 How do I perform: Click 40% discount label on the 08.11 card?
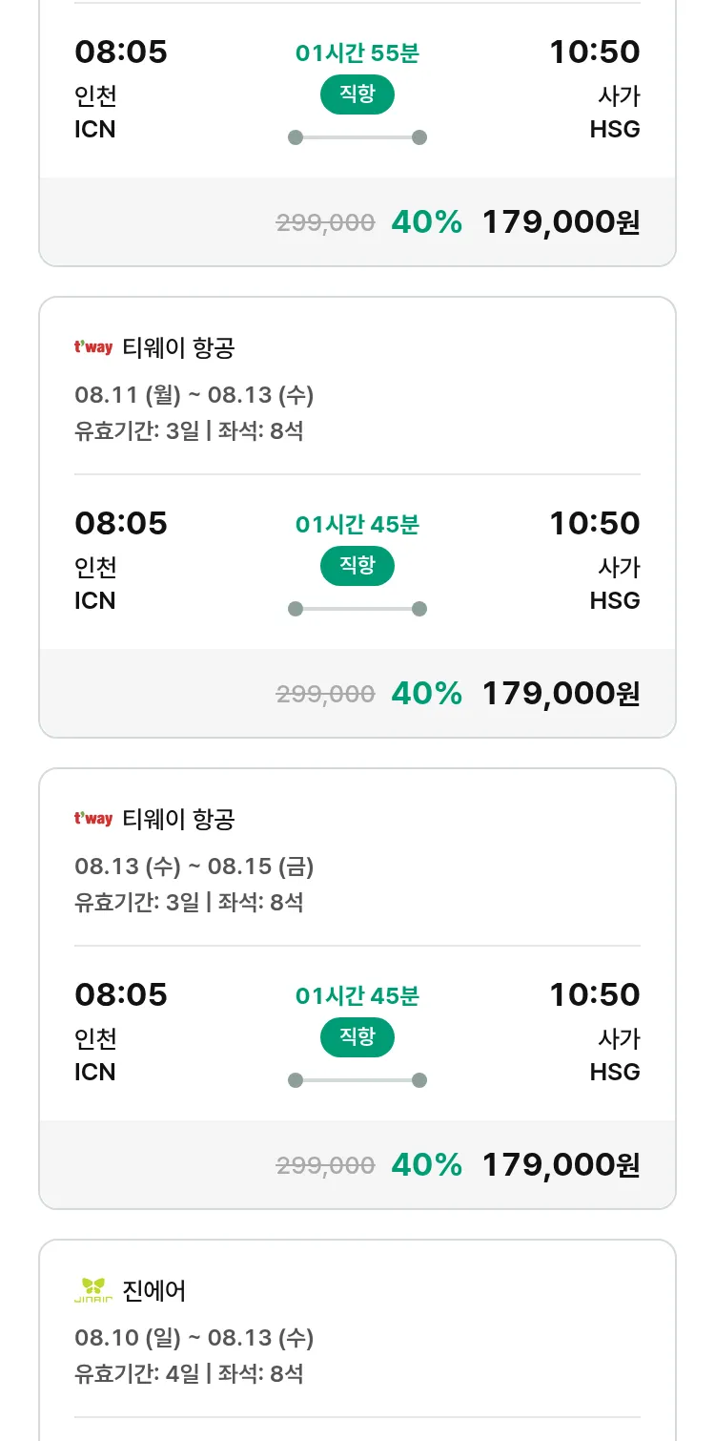426,694
